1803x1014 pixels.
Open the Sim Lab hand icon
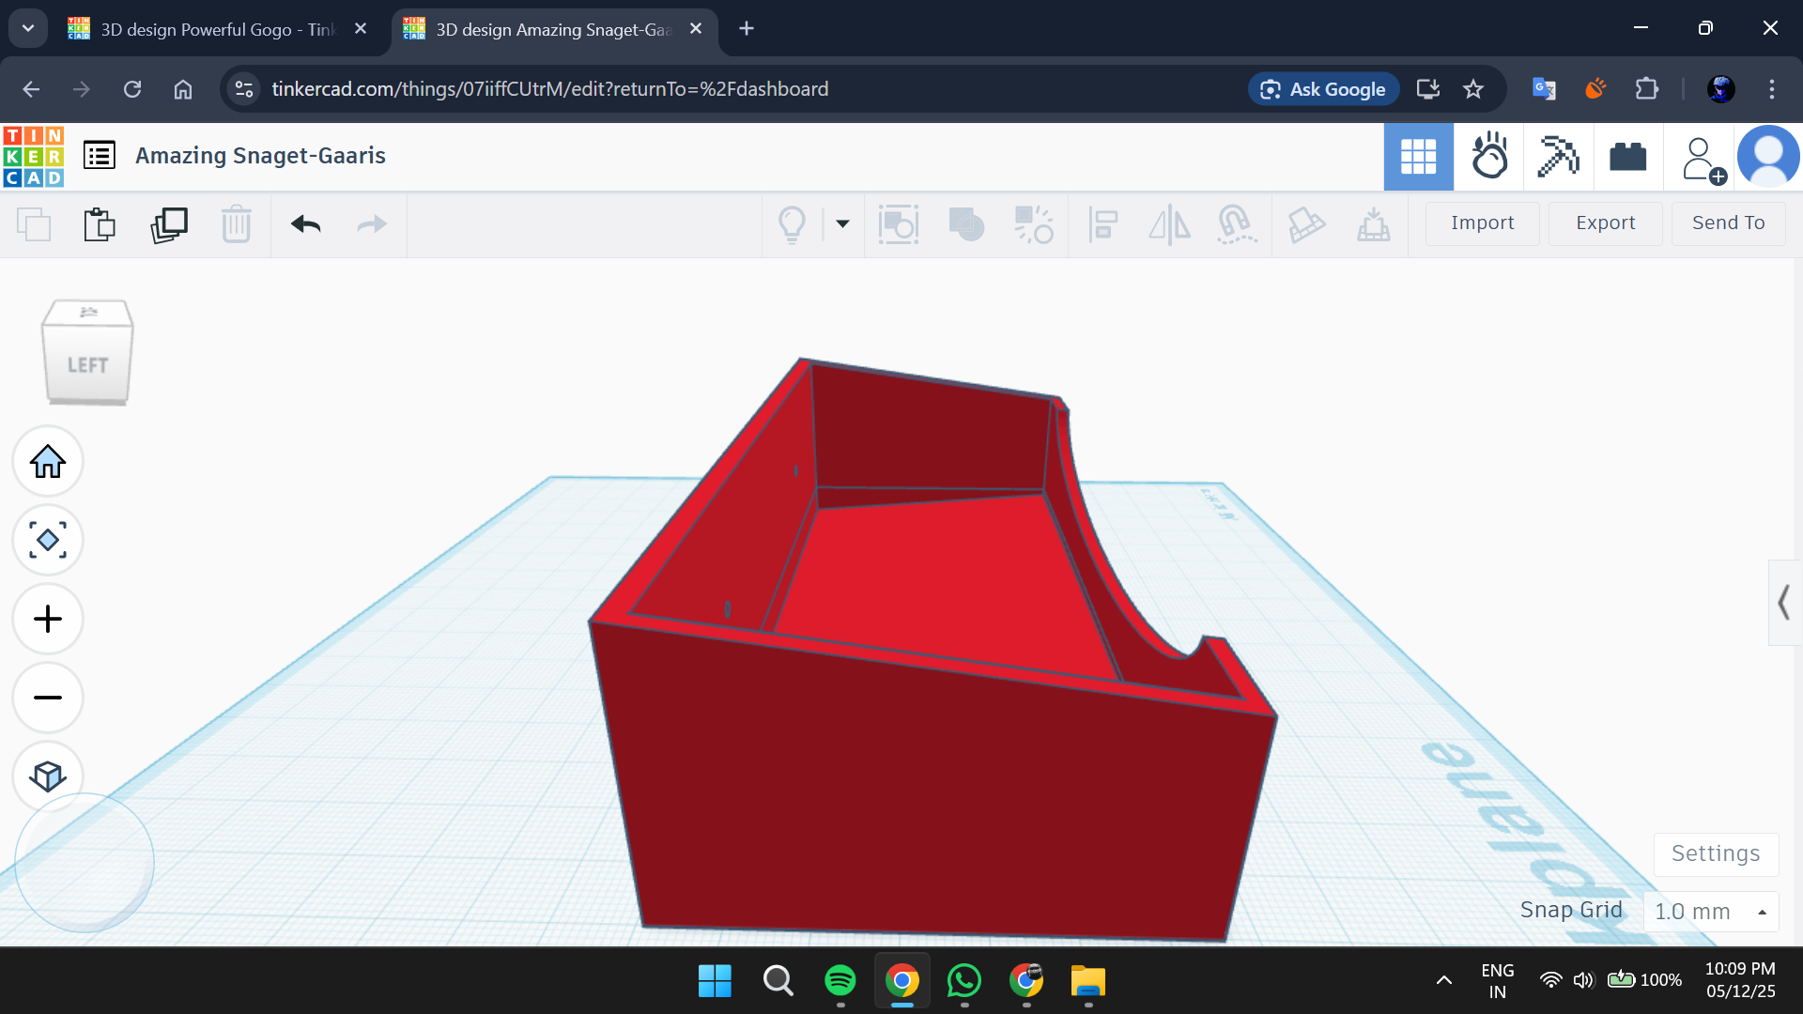(x=1489, y=157)
